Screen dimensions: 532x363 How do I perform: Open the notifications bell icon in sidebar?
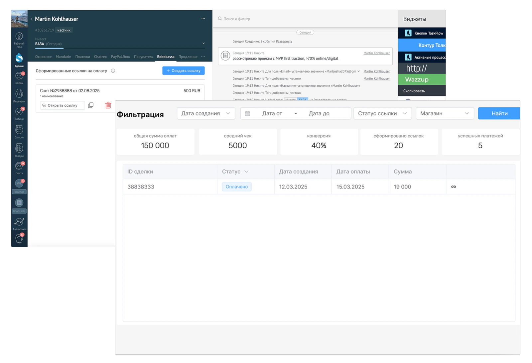tap(19, 238)
